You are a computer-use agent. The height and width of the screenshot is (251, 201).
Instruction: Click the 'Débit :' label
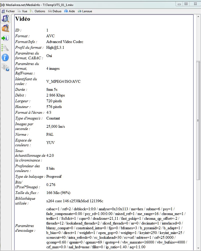pos(21,95)
